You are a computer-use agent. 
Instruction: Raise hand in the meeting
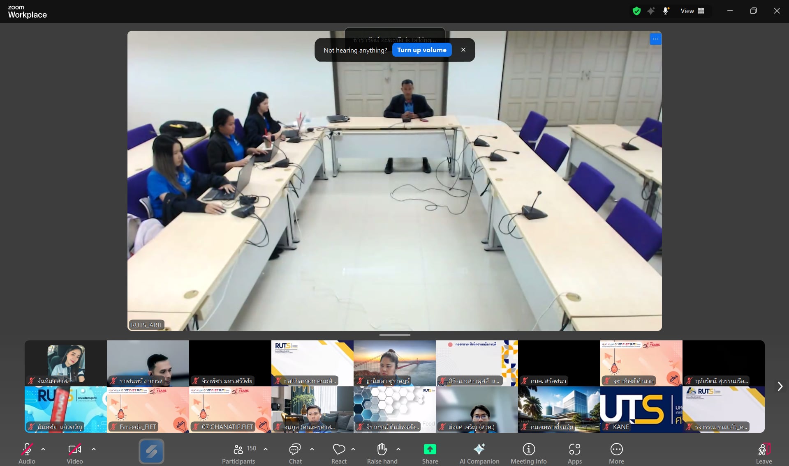[382, 452]
